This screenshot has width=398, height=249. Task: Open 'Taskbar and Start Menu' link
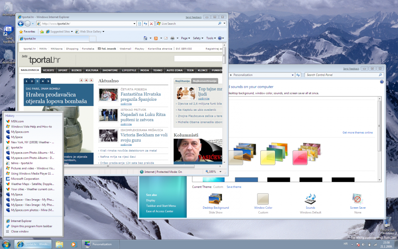pos(161,206)
